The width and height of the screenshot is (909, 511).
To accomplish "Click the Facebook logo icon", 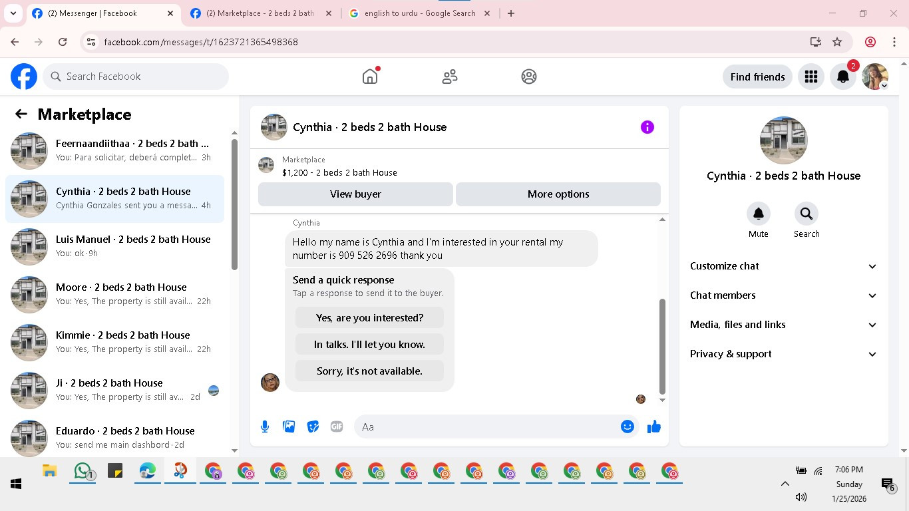I will [x=24, y=77].
